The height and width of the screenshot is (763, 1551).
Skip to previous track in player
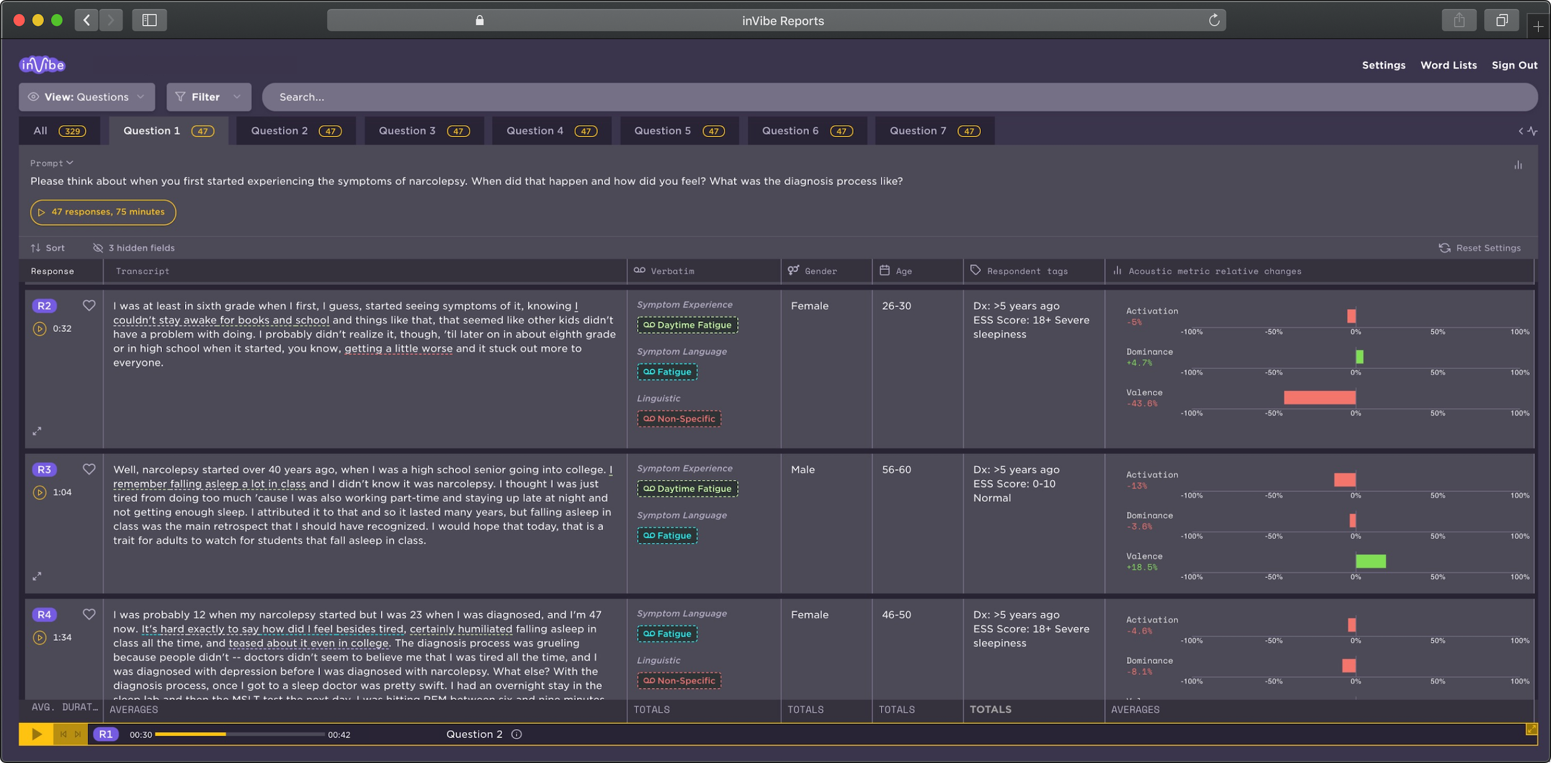pyautogui.click(x=63, y=734)
